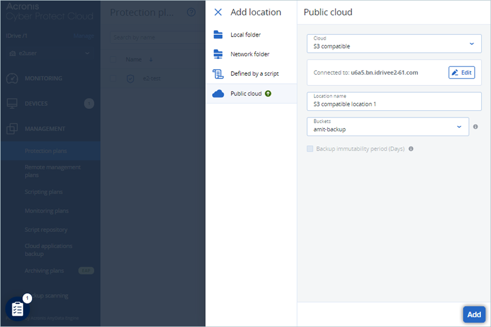Screen dimensions: 491x327
Task: Click the green upgrade arrow badge
Action: point(268,94)
